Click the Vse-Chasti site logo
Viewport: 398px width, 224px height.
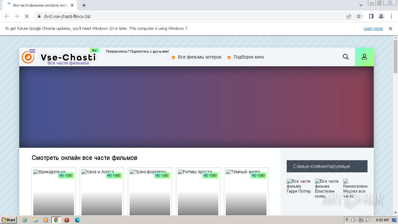tap(59, 57)
